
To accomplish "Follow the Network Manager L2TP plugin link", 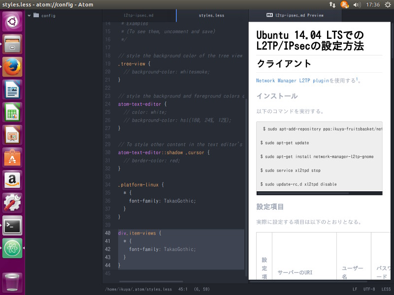I will (293, 81).
